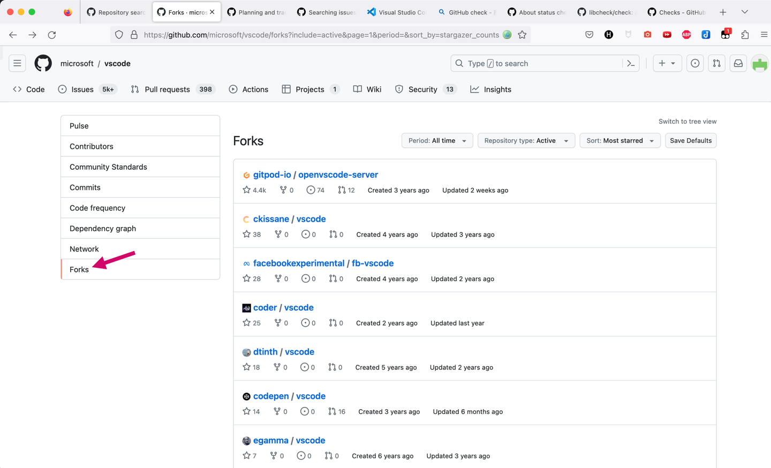Open the Sort: Most starred dropdown
Image resolution: width=771 pixels, height=468 pixels.
(x=620, y=141)
